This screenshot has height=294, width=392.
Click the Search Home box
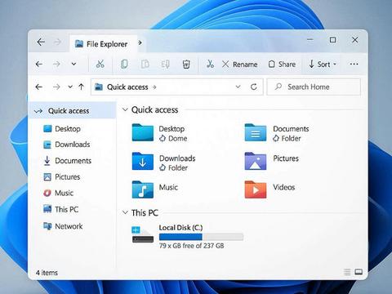coord(314,87)
